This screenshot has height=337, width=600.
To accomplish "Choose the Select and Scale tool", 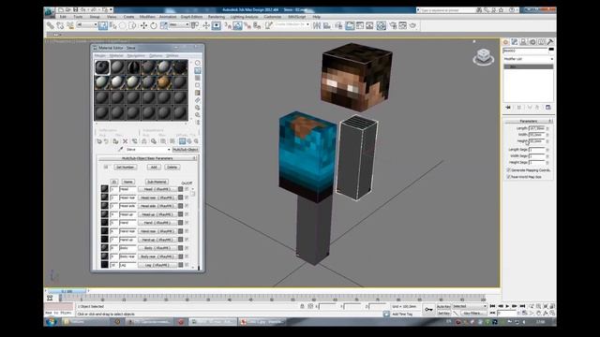I will pyautogui.click(x=163, y=25).
